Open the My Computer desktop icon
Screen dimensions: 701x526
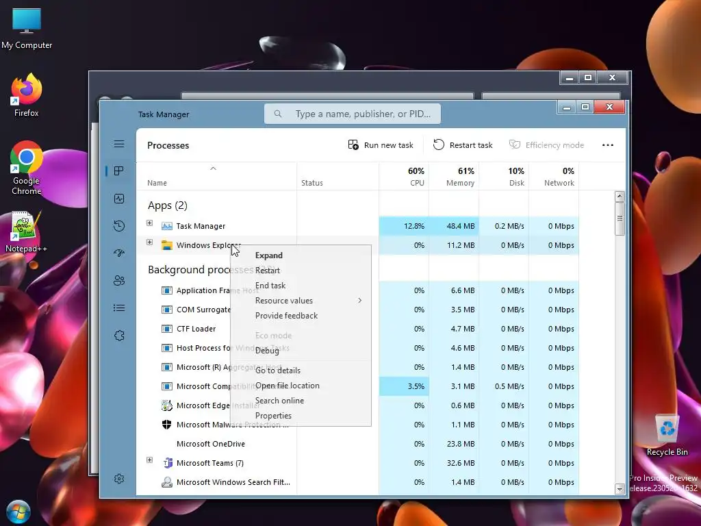(x=27, y=29)
